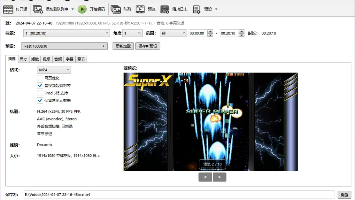Viewport: 355px width, 200px height.
Task: Click the AAC (avcodec), Stereo text
Action: tap(57, 119)
